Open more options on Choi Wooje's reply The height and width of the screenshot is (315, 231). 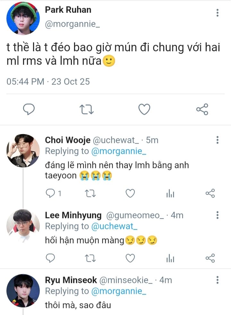point(218,140)
